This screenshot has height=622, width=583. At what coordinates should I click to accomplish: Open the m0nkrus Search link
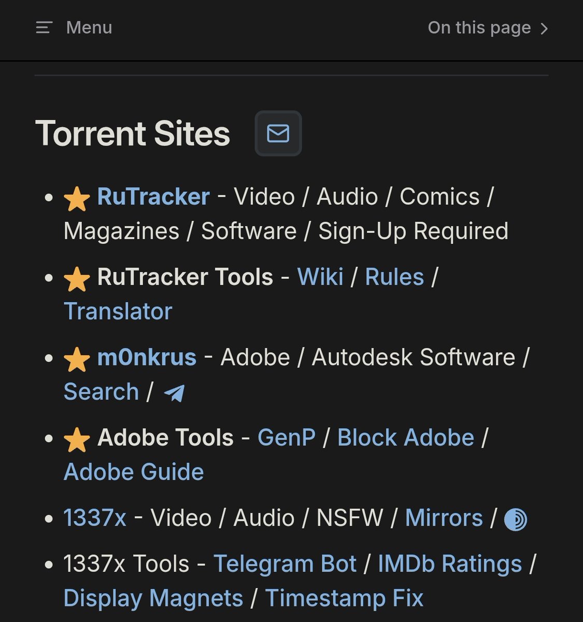101,391
